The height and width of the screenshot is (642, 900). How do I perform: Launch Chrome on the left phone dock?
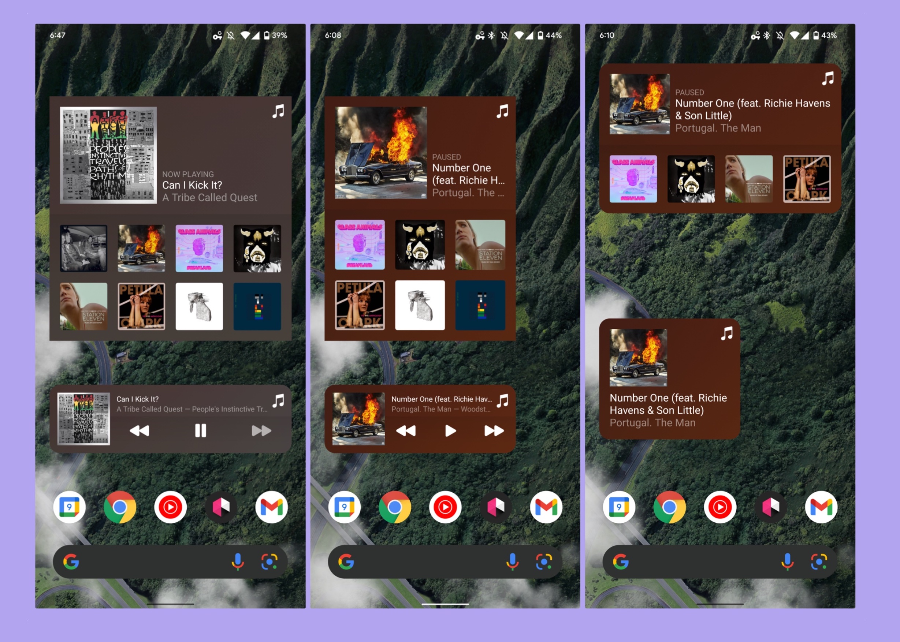[x=120, y=507]
